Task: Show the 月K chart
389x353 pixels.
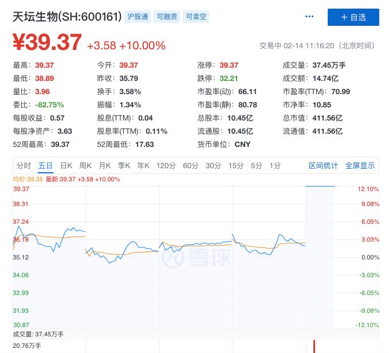Action: [105, 165]
